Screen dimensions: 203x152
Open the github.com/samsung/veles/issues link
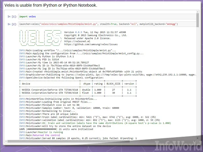click(91, 45)
